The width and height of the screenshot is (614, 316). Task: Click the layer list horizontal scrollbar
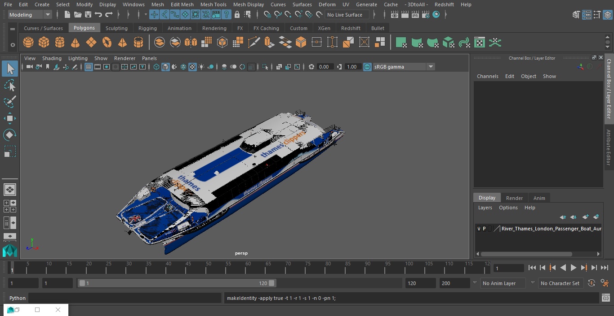[x=526, y=254]
